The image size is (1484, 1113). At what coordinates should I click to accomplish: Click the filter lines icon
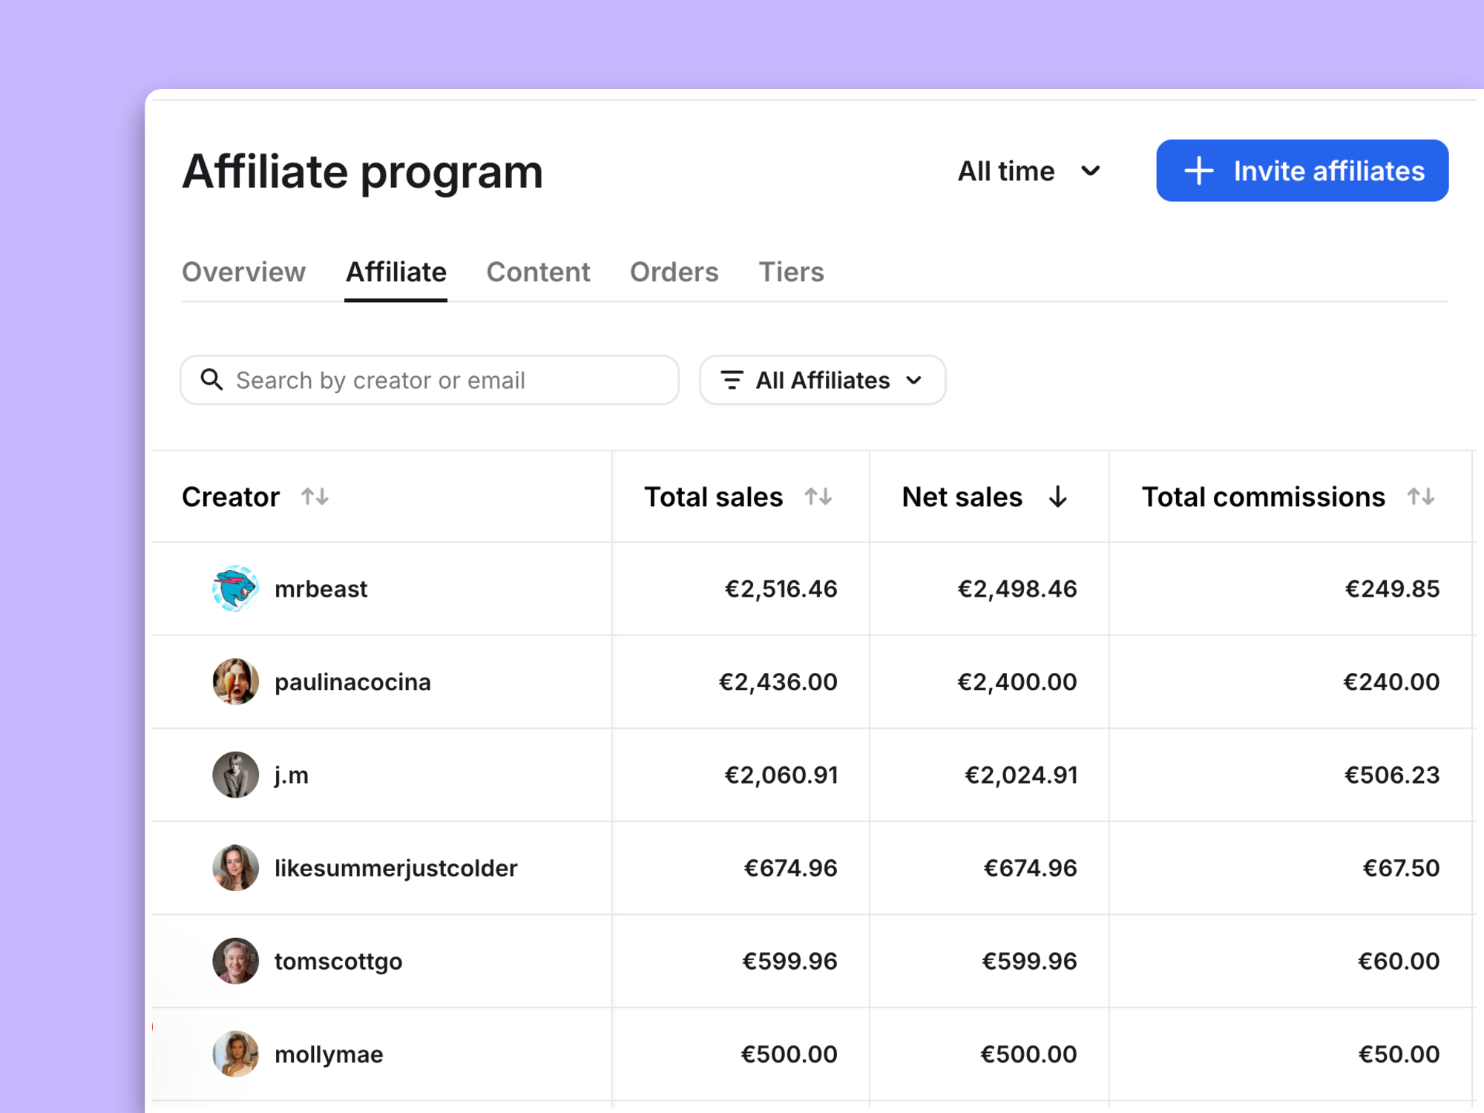click(732, 380)
